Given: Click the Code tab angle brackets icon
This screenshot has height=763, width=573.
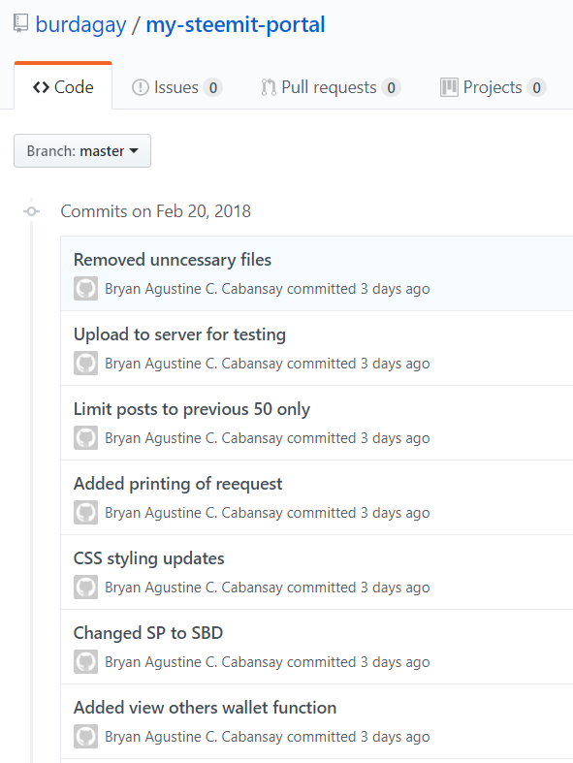Looking at the screenshot, I should [x=41, y=87].
